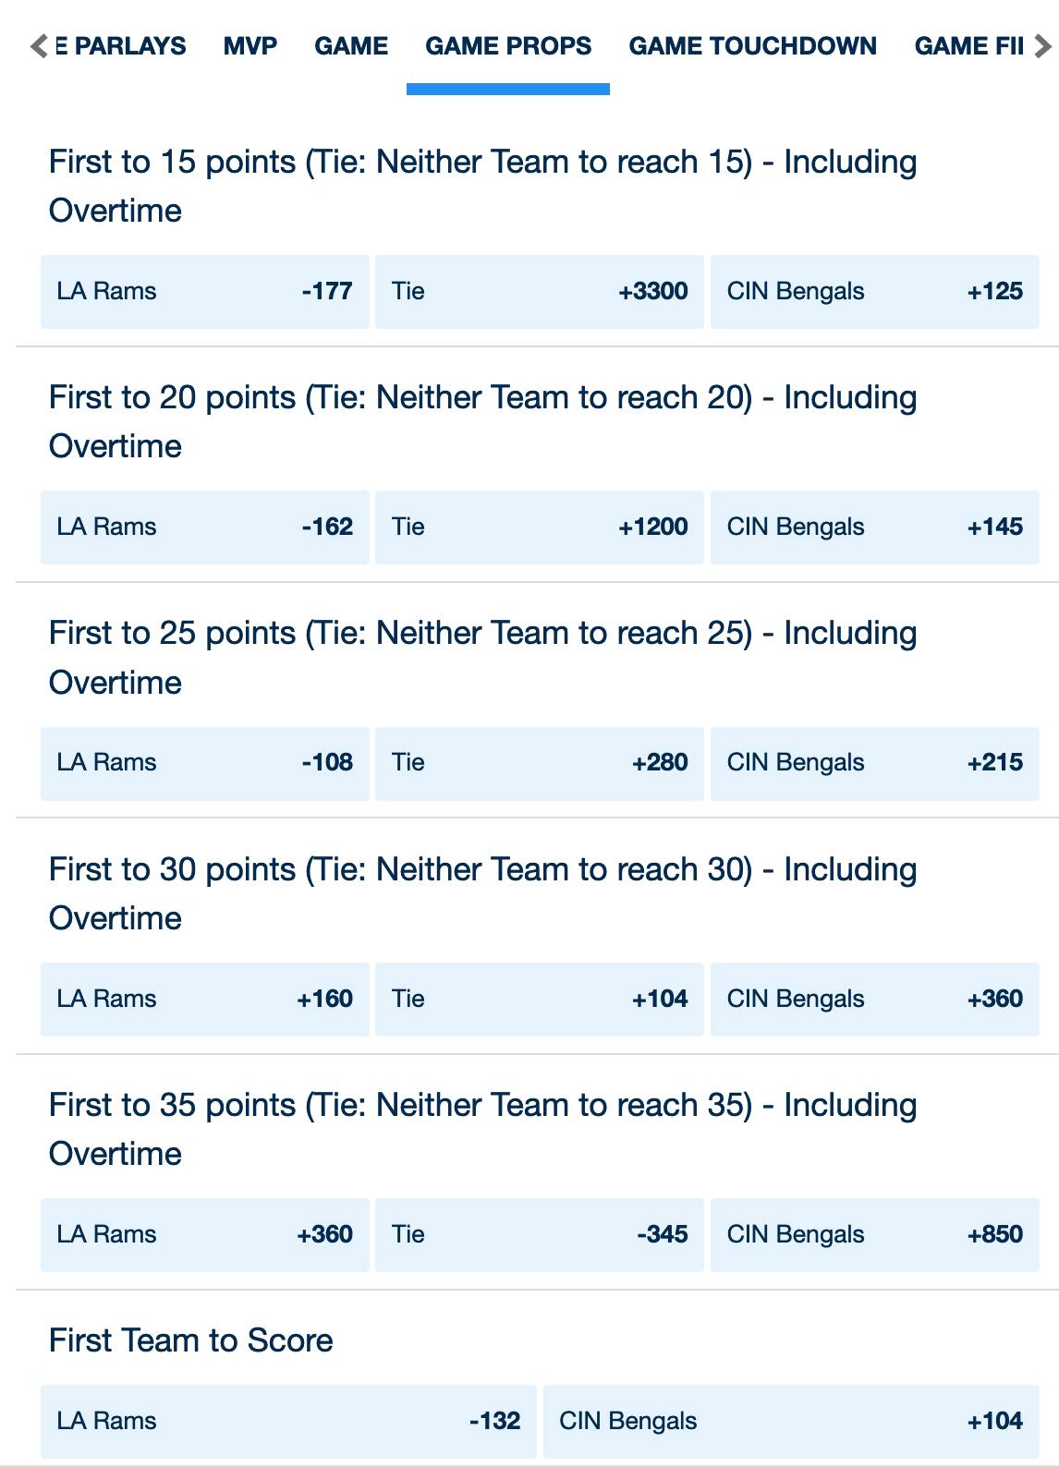Click the left arrow to scroll tabs back
The image size is (1059, 1467).
pyautogui.click(x=39, y=46)
